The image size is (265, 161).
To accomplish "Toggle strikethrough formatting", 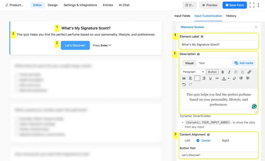I will point(217,78).
